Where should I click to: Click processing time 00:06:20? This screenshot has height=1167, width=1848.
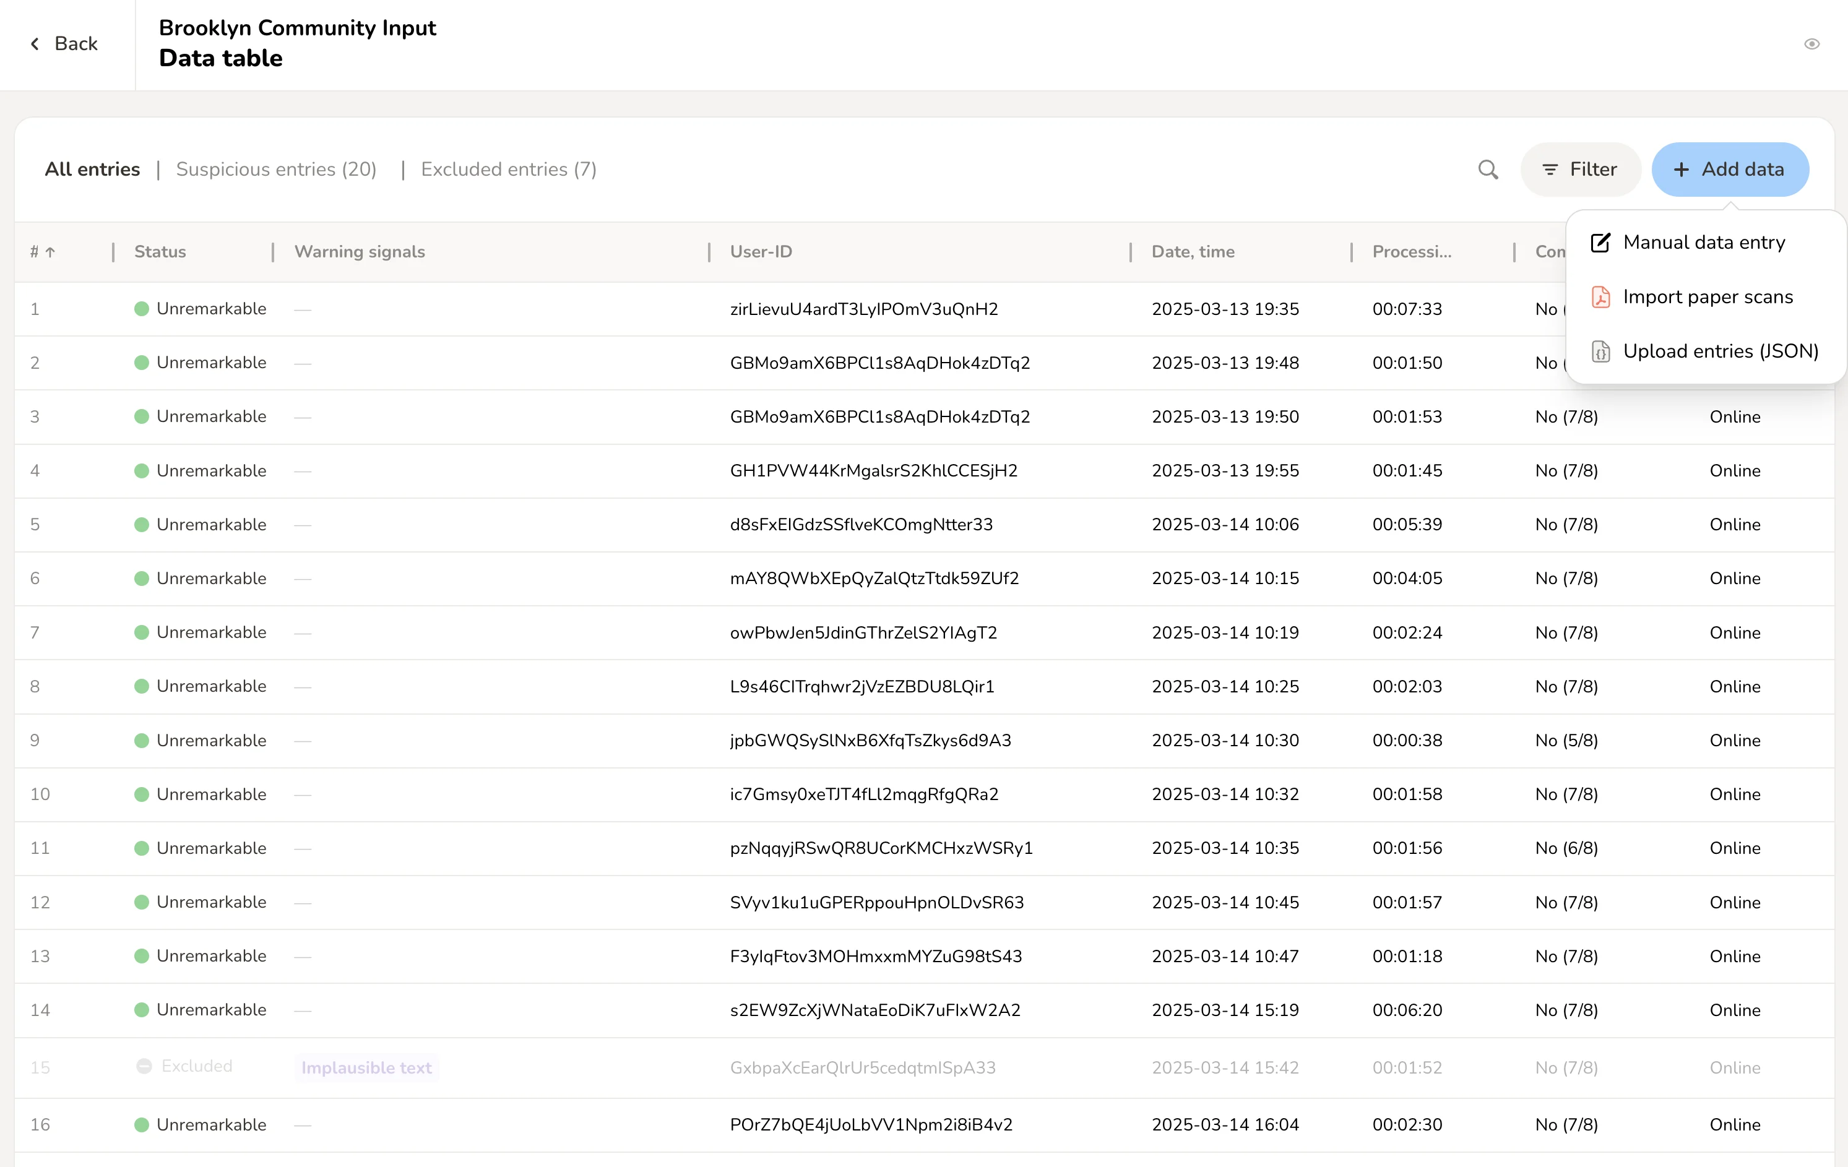1407,1010
